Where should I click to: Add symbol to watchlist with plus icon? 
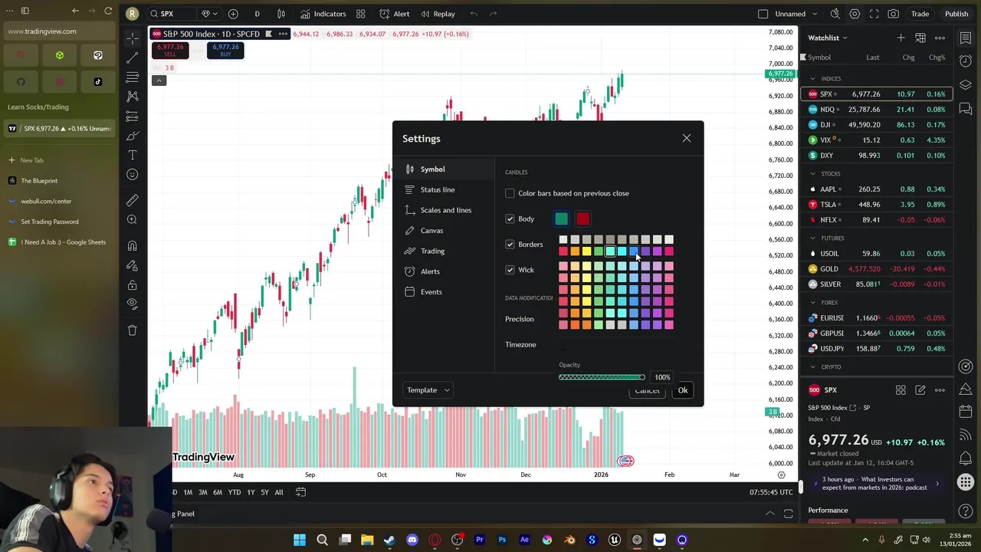901,38
